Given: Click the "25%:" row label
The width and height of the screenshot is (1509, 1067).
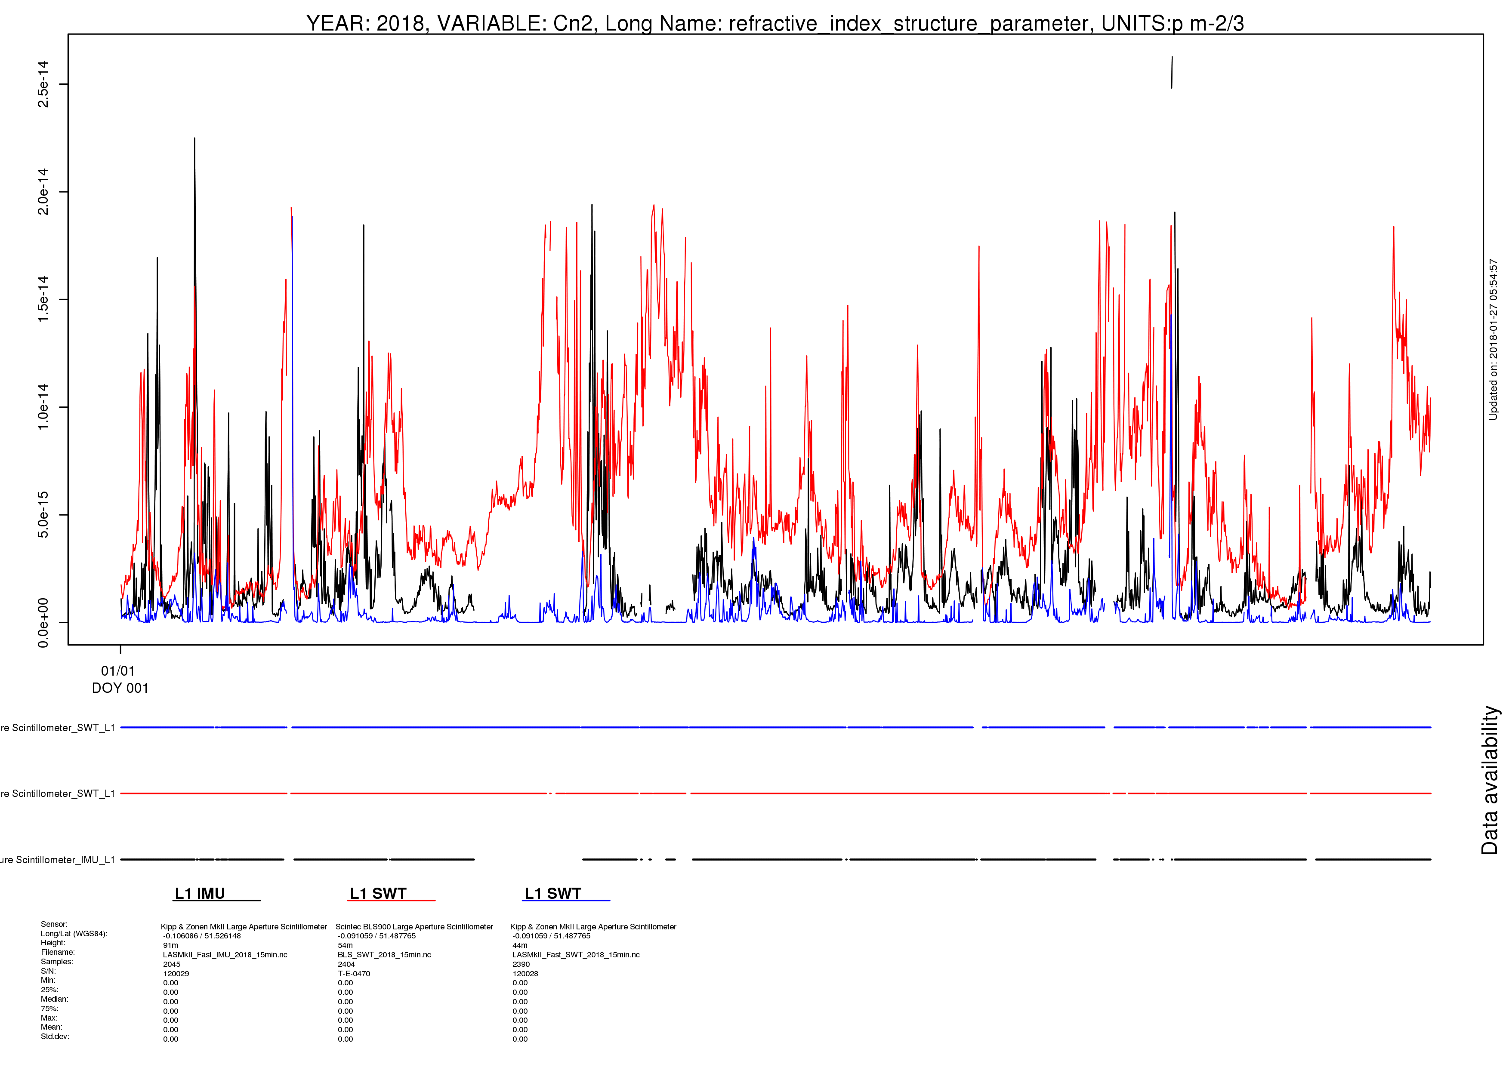Looking at the screenshot, I should tap(50, 990).
